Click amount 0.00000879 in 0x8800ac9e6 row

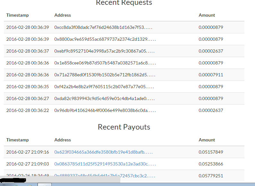pyautogui.click(x=211, y=39)
